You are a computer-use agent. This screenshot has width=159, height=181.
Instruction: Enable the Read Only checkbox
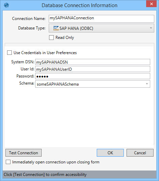[51, 38]
